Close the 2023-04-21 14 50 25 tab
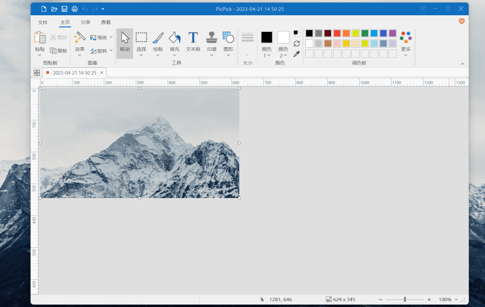Viewport: 485px width, 307px height. (102, 73)
